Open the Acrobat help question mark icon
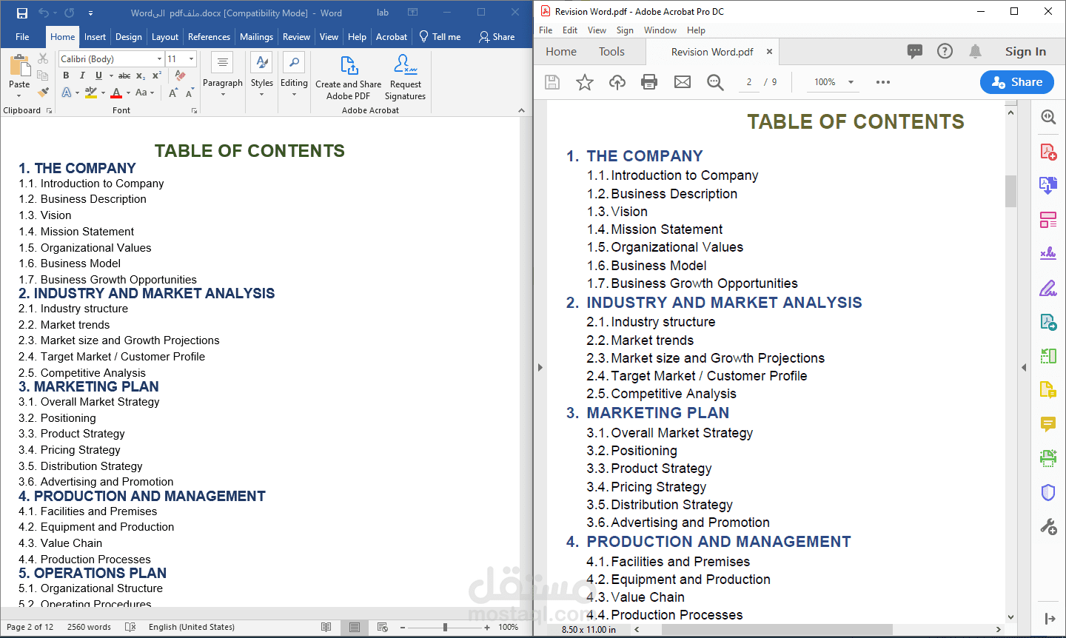1066x638 pixels. [x=945, y=51]
